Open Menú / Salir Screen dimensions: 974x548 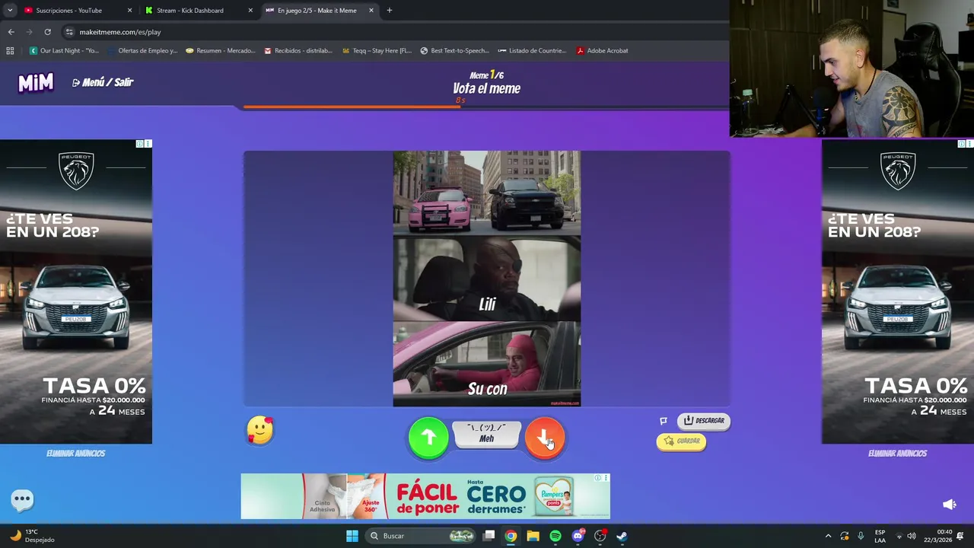(x=103, y=82)
